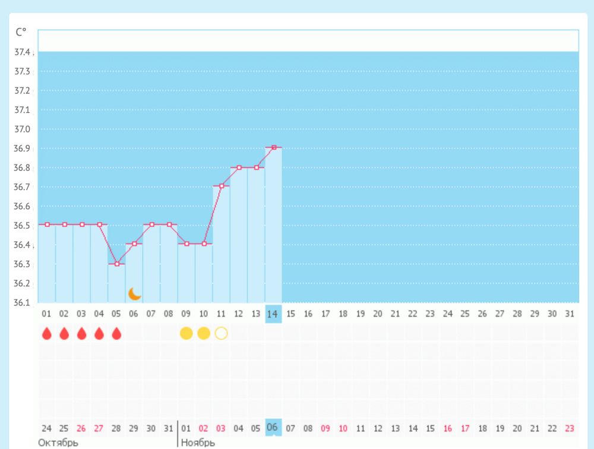Select the hollow yellow circle under day 11
This screenshot has width=594, height=449.
pos(221,333)
